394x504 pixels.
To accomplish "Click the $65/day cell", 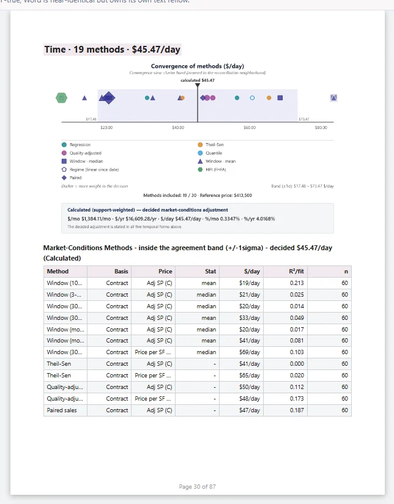I will [241, 375].
